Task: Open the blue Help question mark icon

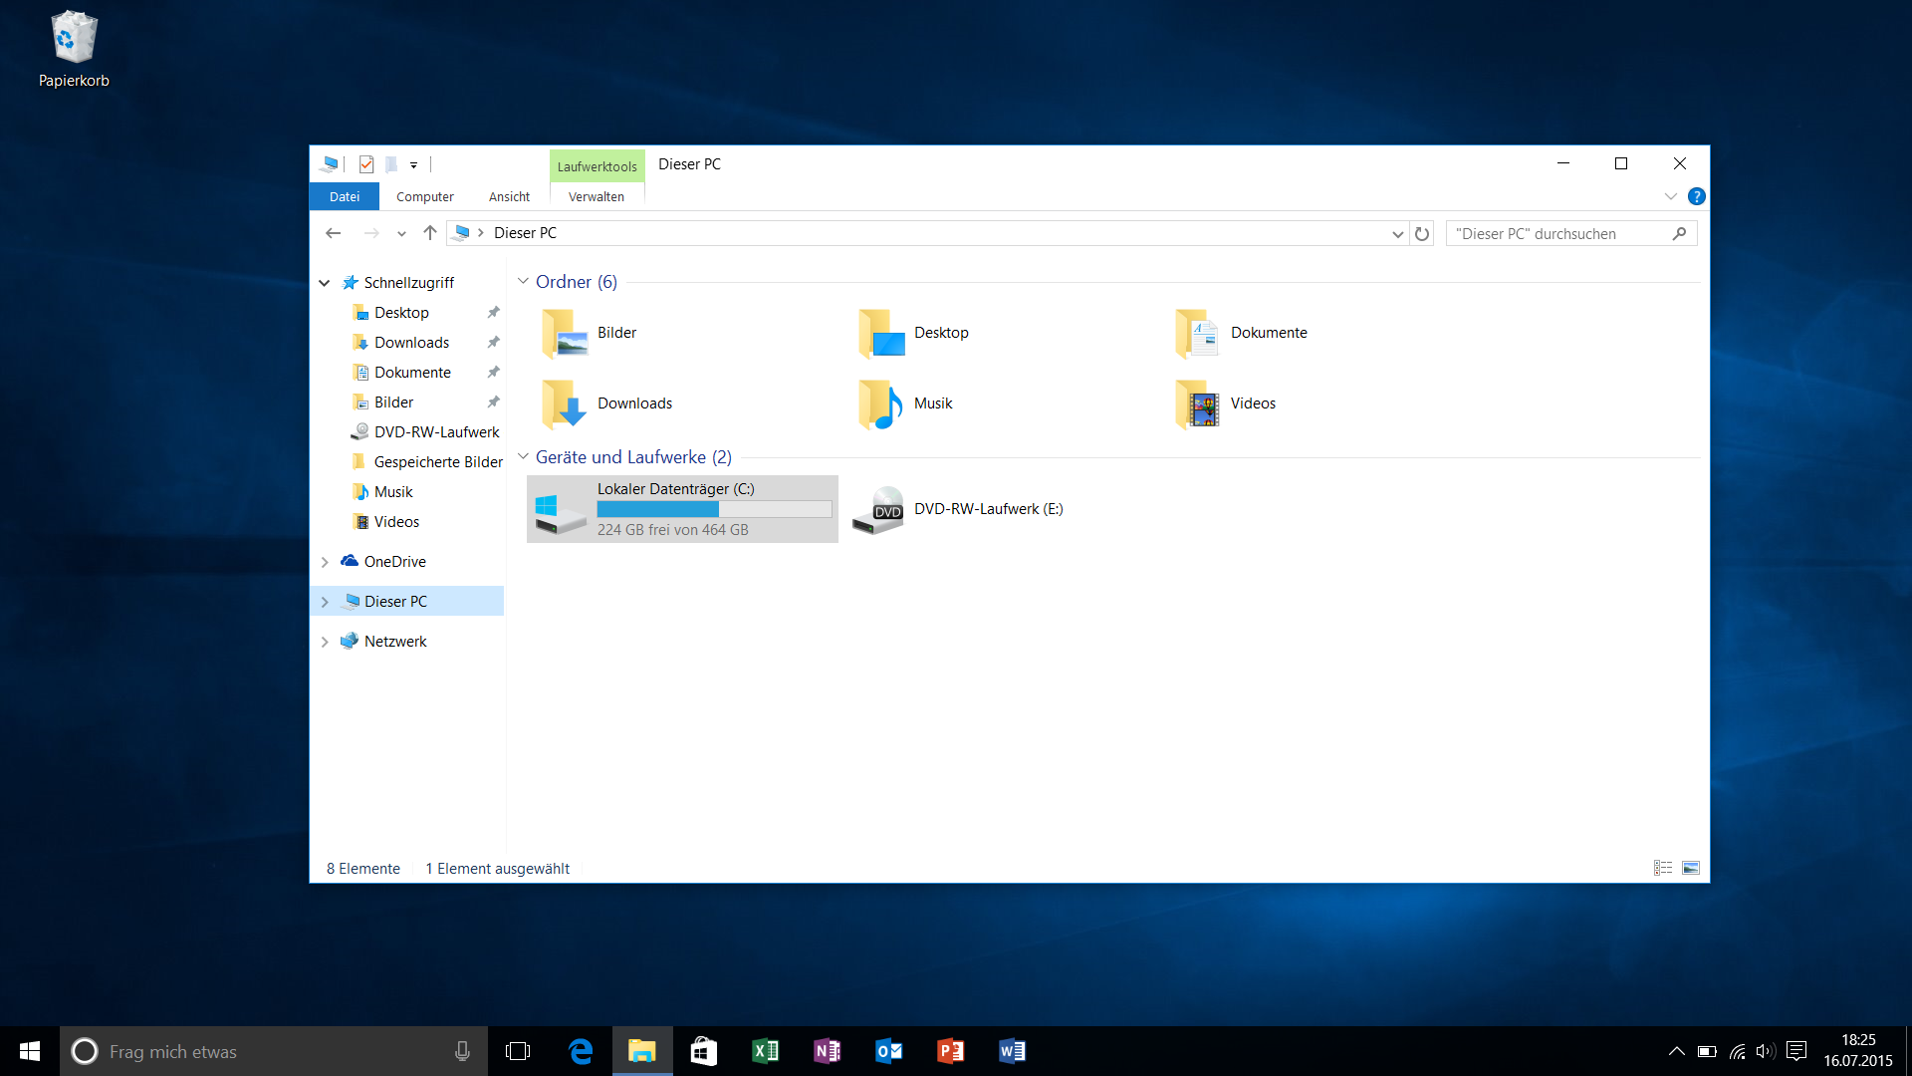Action: pos(1697,196)
